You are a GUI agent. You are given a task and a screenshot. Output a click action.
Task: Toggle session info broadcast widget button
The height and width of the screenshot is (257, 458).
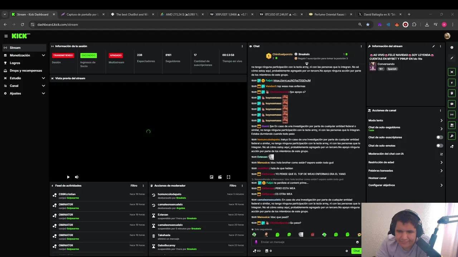coord(452,115)
